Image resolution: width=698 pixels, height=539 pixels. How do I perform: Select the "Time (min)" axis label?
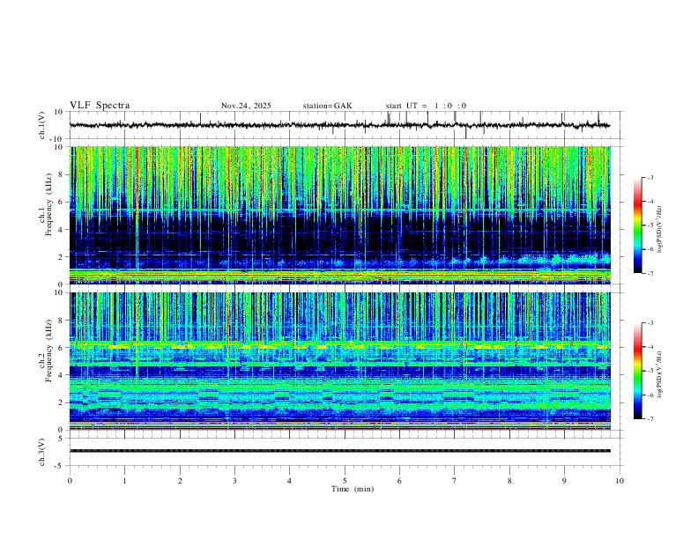353,489
